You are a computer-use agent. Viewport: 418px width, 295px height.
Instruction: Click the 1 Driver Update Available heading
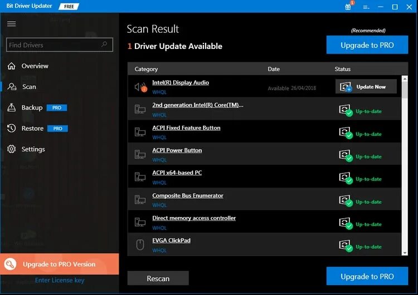pos(174,46)
